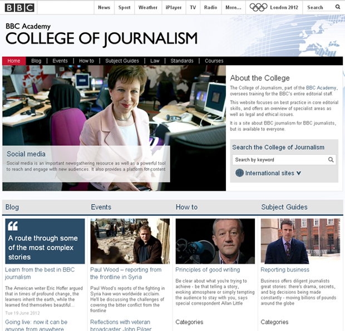The height and width of the screenshot is (331, 345).
Task: Click the globe icon beside International sites
Action: [240, 173]
